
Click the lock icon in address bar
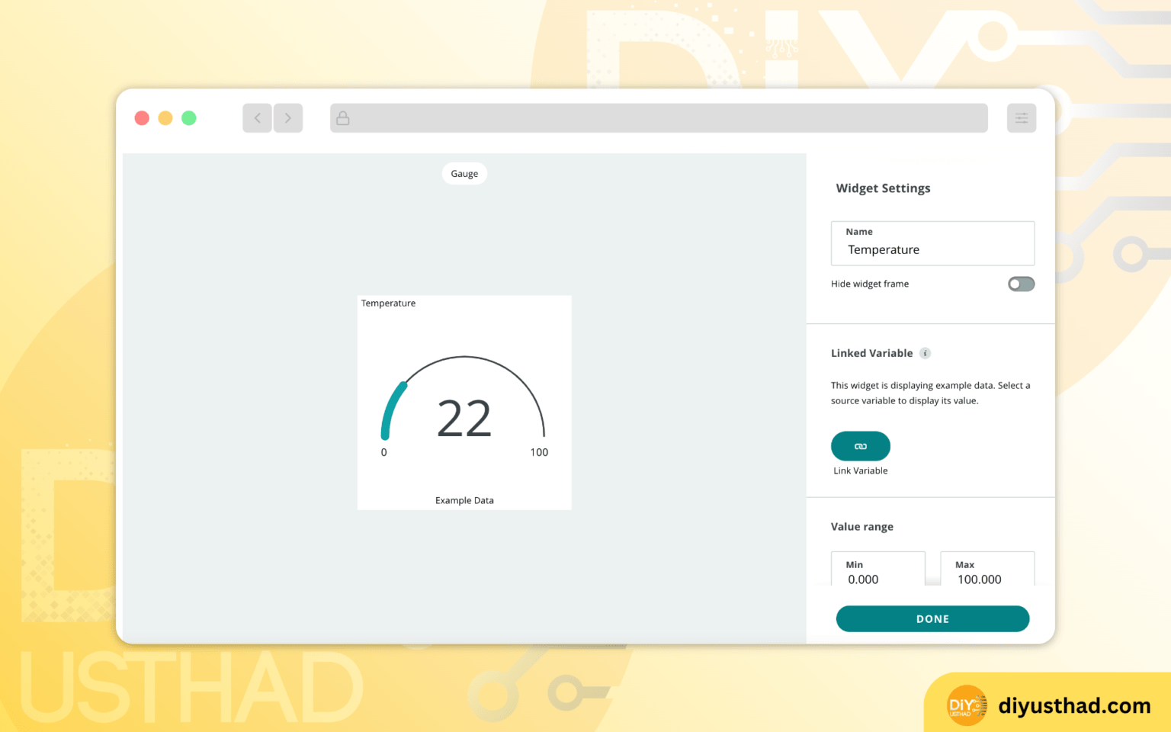click(x=343, y=118)
